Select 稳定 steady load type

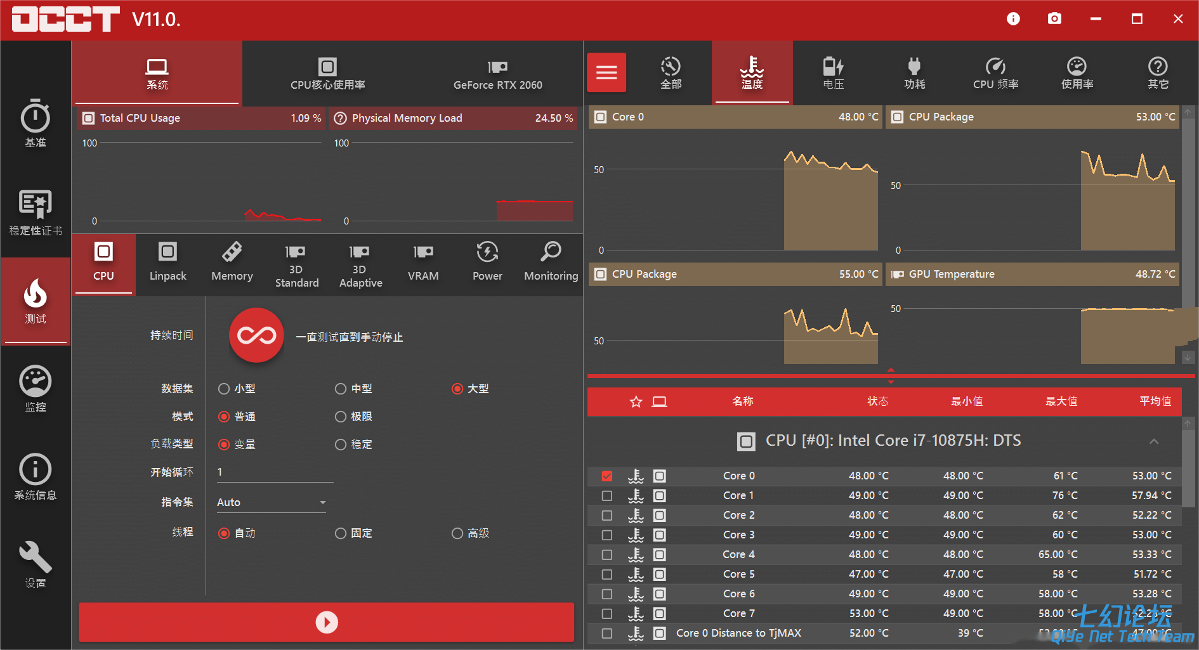(x=353, y=445)
